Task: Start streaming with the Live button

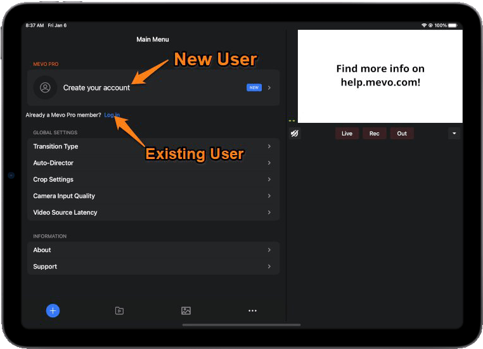Action: (x=347, y=133)
